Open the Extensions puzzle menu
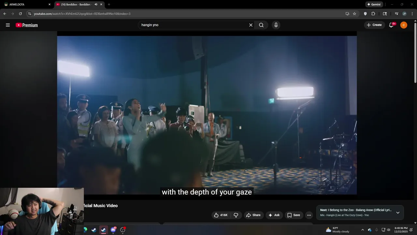The height and width of the screenshot is (235, 417). [x=373, y=14]
